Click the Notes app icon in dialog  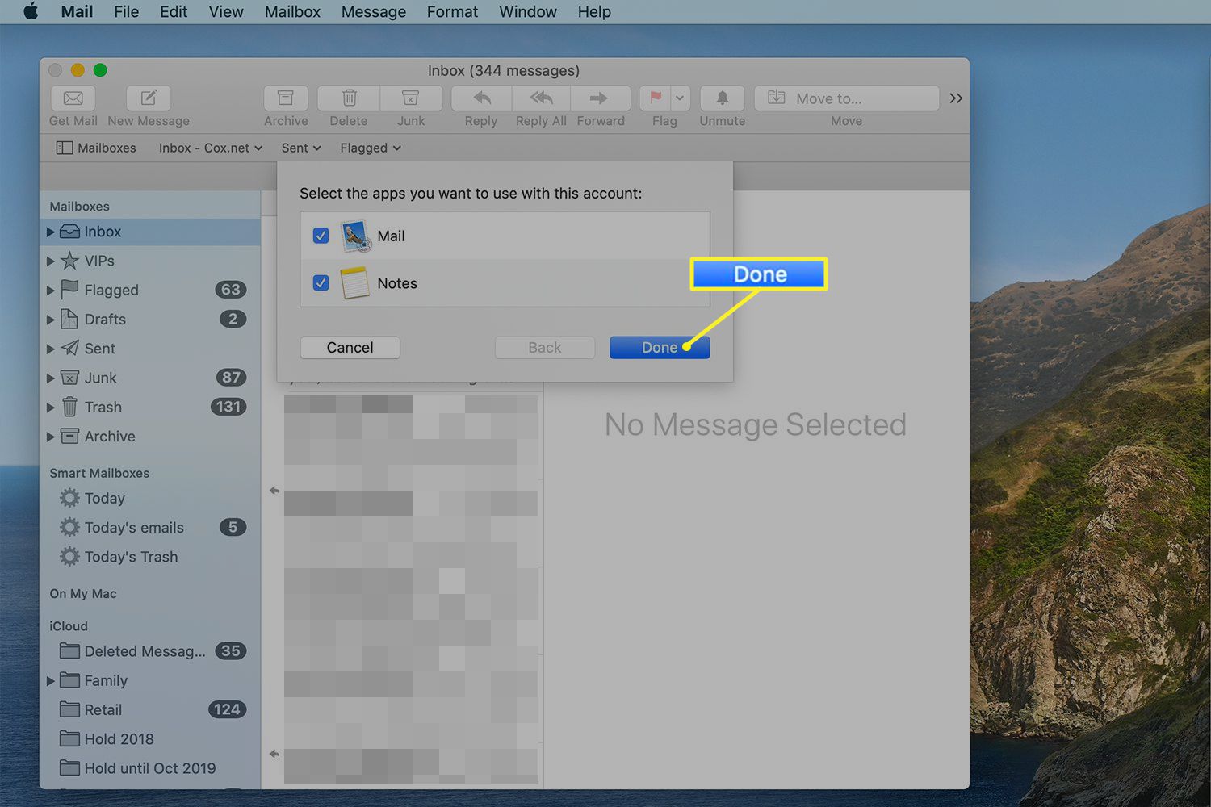(355, 283)
